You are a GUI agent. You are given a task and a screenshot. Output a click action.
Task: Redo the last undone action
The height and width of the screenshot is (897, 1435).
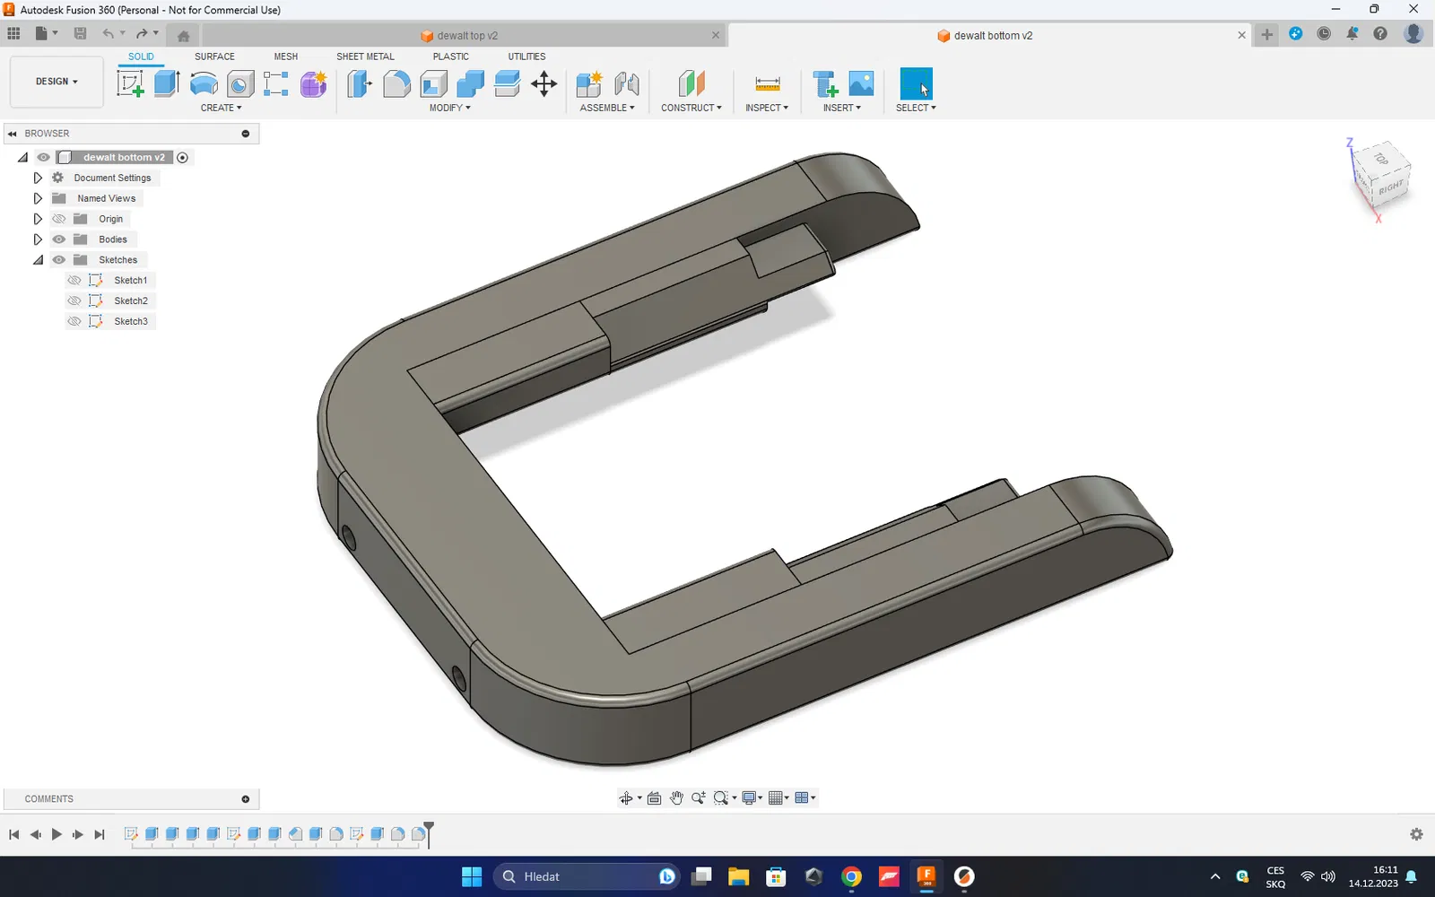point(142,34)
